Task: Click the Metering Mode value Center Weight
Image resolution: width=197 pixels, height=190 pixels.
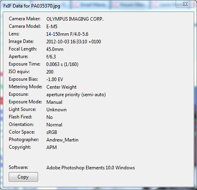Action: point(61,87)
